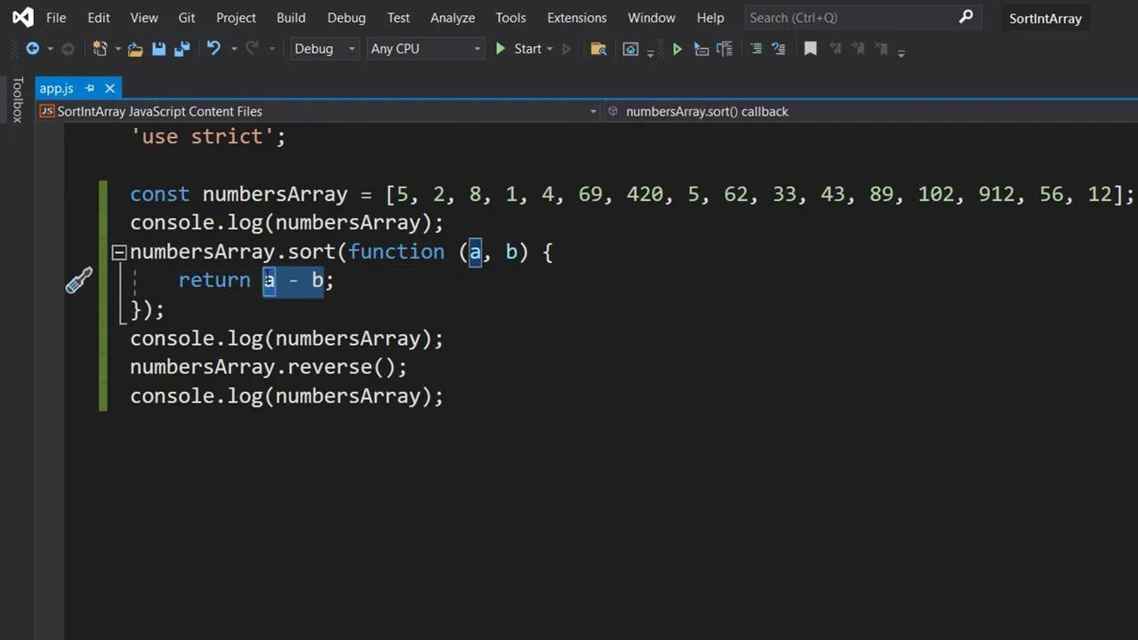Click the New Project icon
The image size is (1138, 640).
tap(100, 49)
